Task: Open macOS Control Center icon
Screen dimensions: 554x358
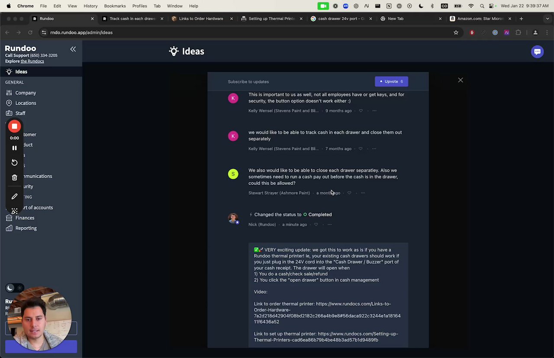Action: [492, 6]
